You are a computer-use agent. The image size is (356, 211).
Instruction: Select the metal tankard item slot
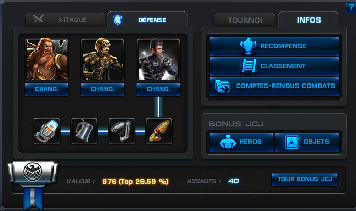click(x=84, y=131)
